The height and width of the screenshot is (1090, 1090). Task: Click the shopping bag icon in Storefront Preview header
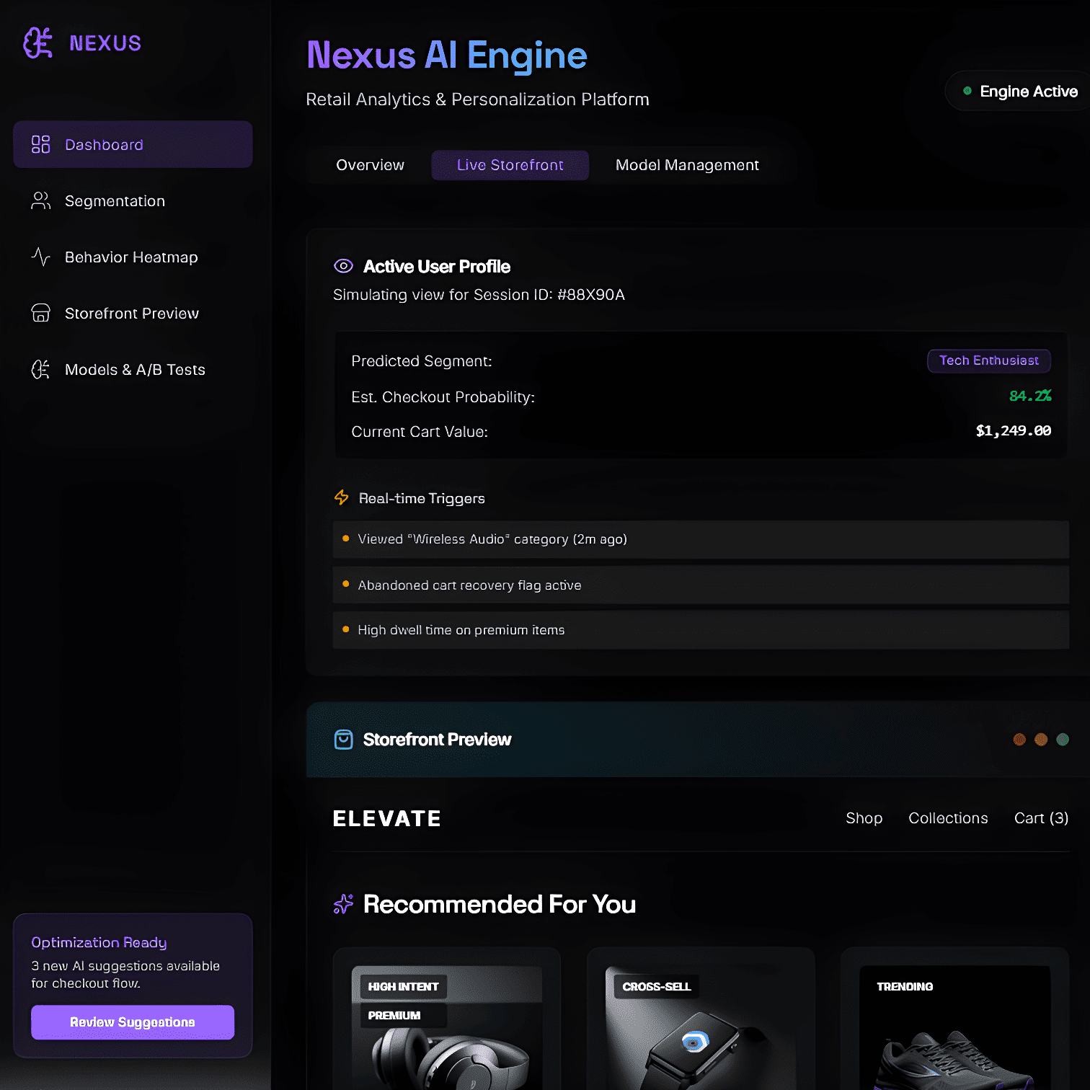tap(344, 740)
